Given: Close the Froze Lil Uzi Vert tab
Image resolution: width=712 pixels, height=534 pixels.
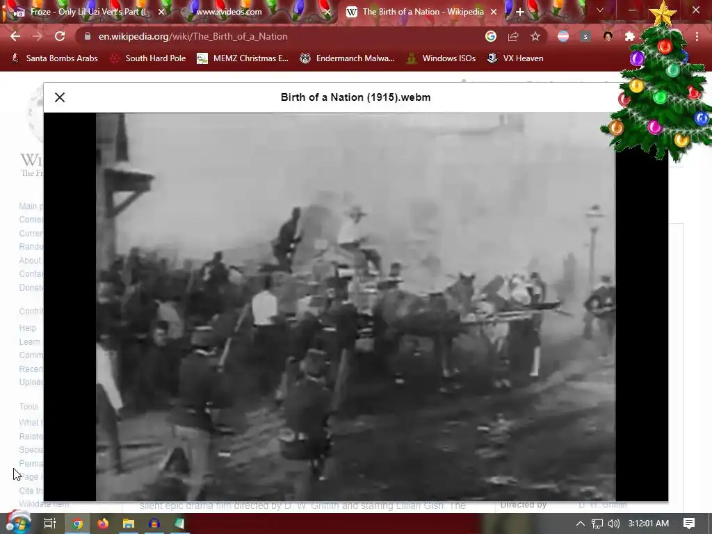Looking at the screenshot, I should 161,12.
